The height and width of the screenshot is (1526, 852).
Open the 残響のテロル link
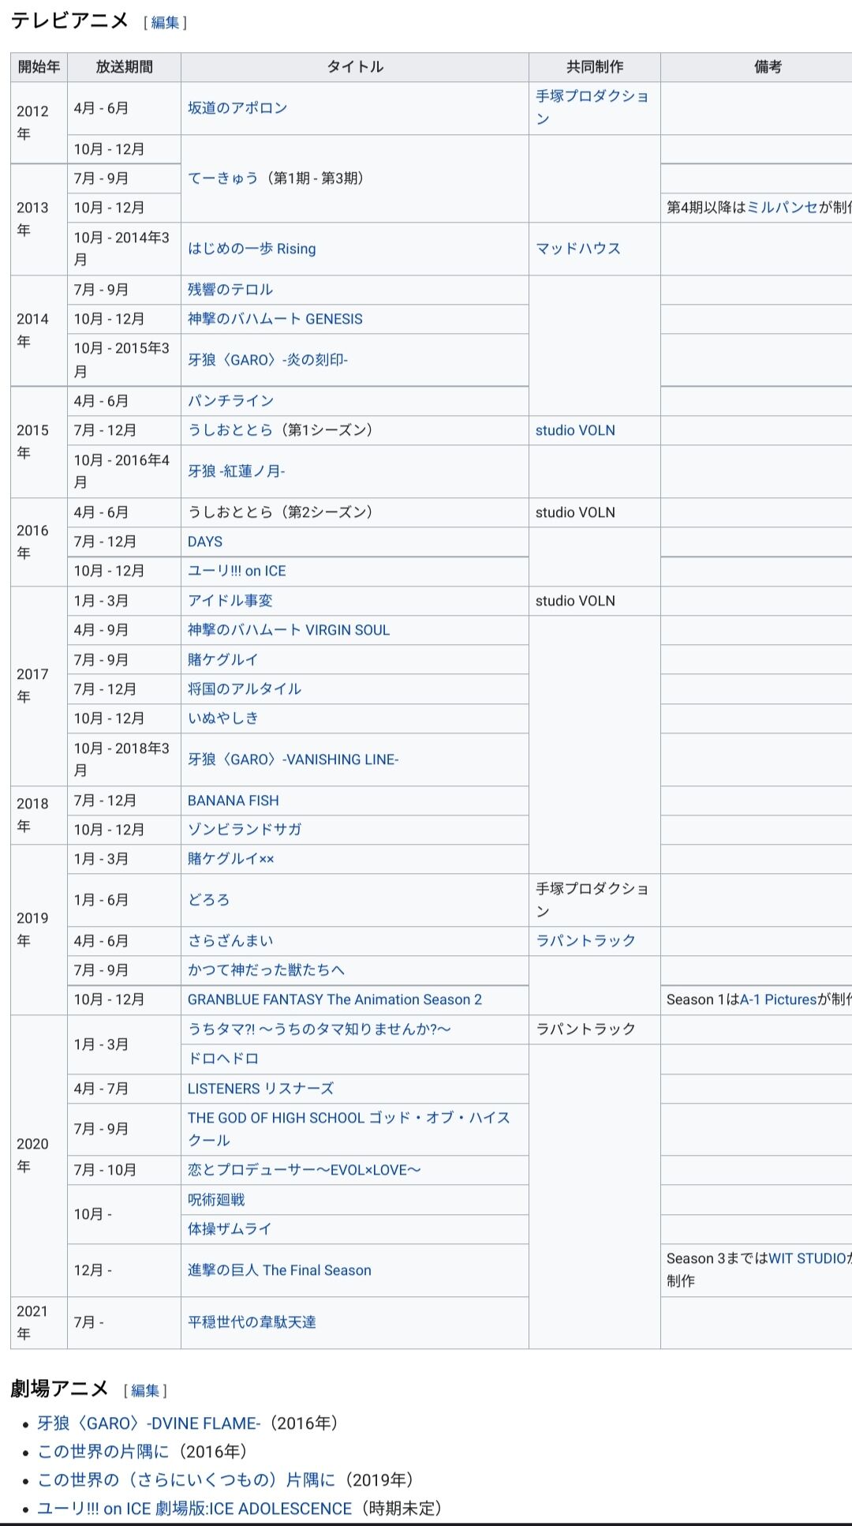[230, 290]
